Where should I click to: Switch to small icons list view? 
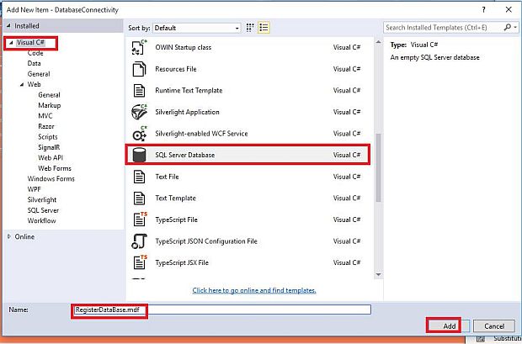point(264,28)
